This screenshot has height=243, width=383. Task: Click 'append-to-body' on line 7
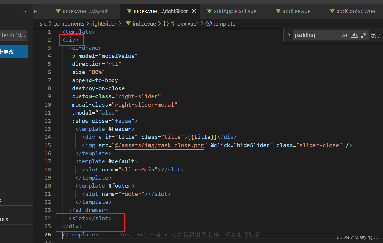tap(95, 80)
